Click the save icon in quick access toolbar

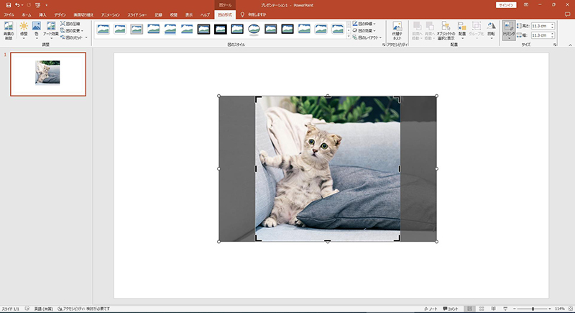(x=8, y=4)
